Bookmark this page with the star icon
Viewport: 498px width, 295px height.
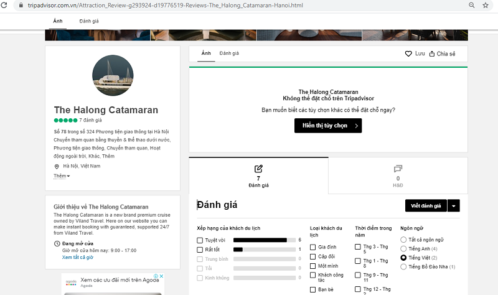coord(486,5)
